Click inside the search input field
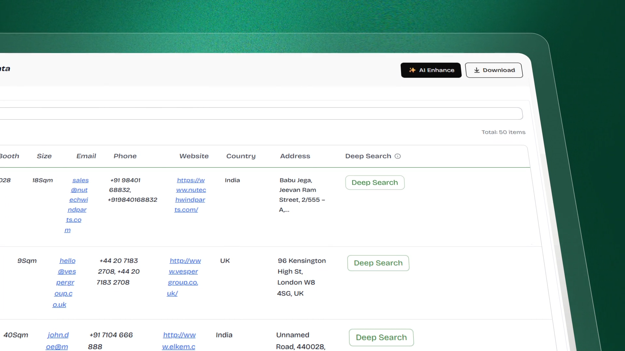This screenshot has height=351, width=625. pos(260,113)
